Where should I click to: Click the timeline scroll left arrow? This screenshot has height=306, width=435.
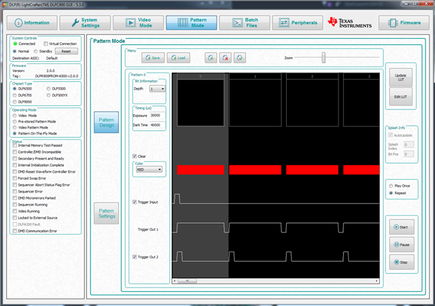175,281
